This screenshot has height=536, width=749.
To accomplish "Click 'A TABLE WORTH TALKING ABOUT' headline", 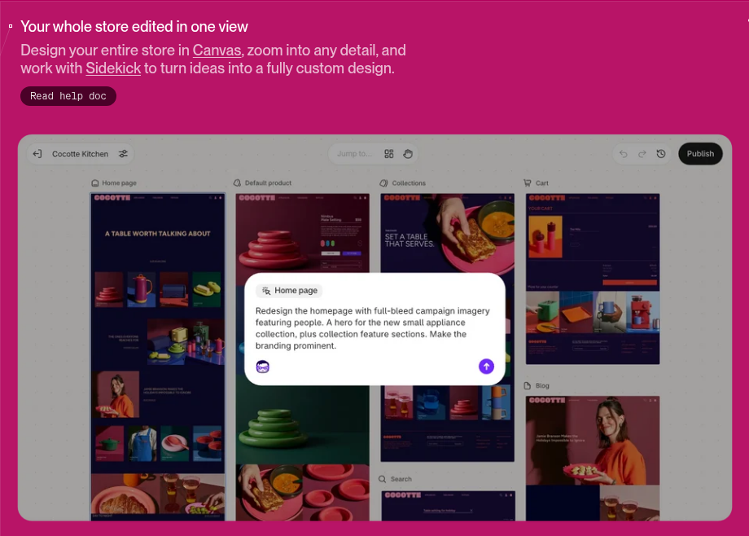I will point(158,234).
